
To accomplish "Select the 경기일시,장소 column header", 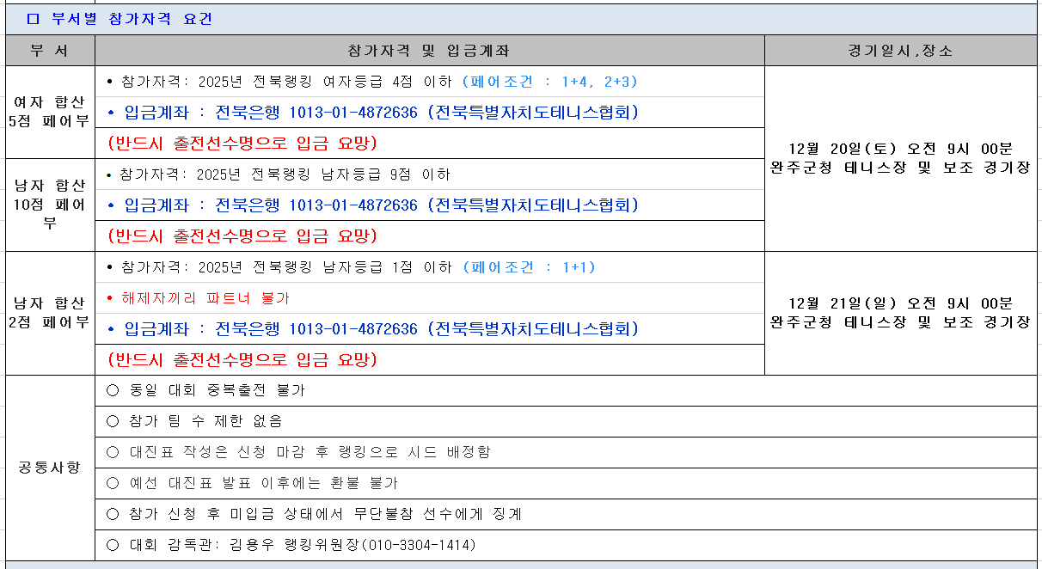I will [900, 51].
